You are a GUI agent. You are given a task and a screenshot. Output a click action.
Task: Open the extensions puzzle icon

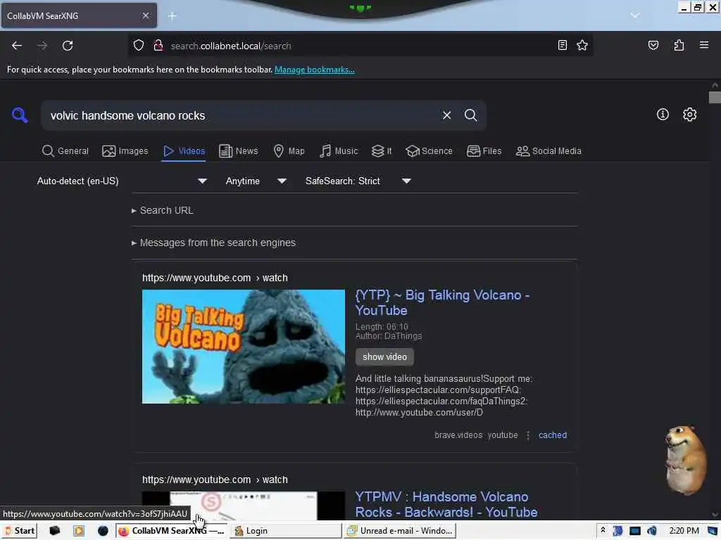coord(679,45)
